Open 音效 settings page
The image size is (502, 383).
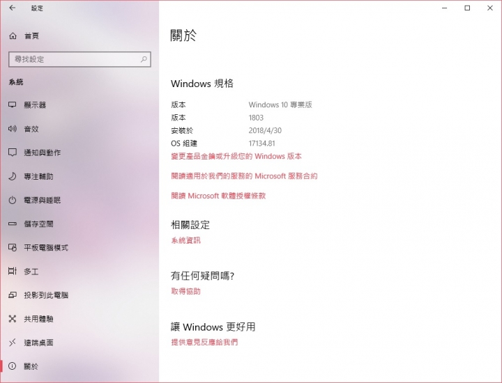[31, 129]
